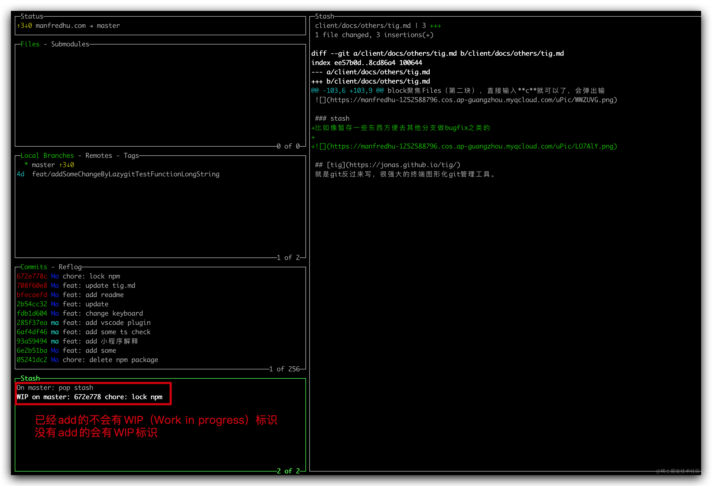This screenshot has width=712, height=486.
Task: Select commit 708f60e8 update tig.md
Action: pos(99,286)
